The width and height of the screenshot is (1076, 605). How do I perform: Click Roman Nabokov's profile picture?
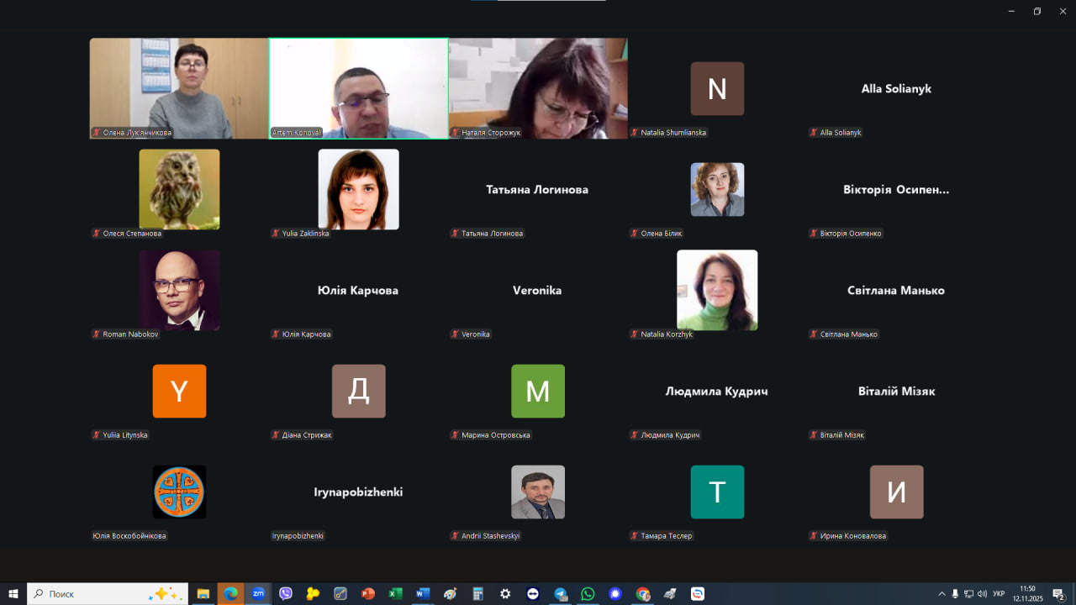179,290
